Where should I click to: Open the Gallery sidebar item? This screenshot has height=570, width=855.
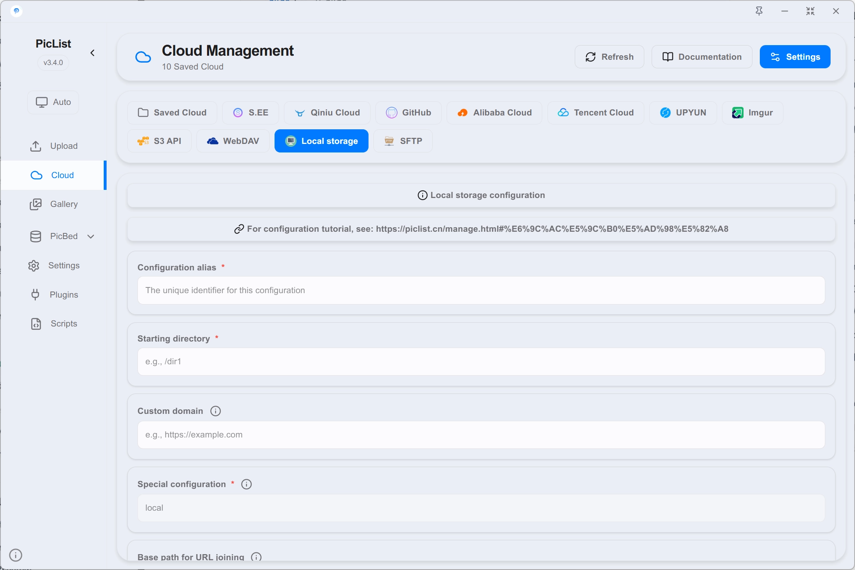[53, 204]
